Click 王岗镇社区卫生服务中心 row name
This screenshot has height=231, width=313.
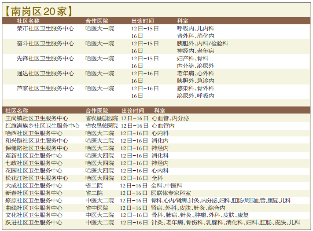[37, 118]
